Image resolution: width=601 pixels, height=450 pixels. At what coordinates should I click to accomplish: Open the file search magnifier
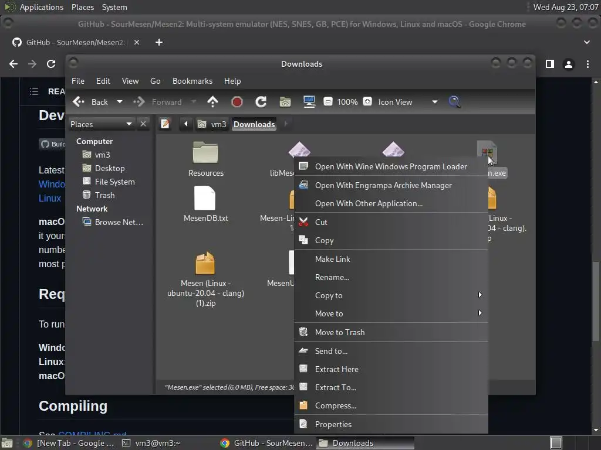[454, 102]
